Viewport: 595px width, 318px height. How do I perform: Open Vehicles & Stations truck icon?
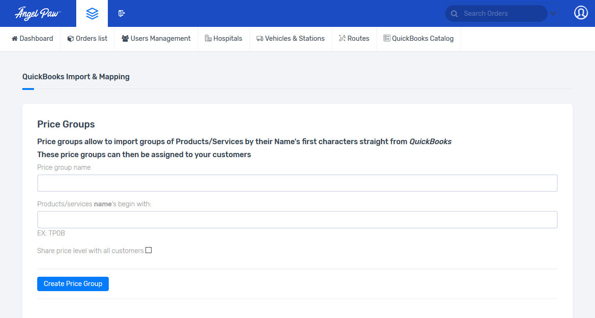pos(260,39)
